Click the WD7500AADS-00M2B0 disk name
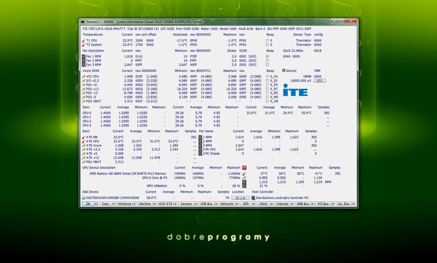 tap(113, 198)
